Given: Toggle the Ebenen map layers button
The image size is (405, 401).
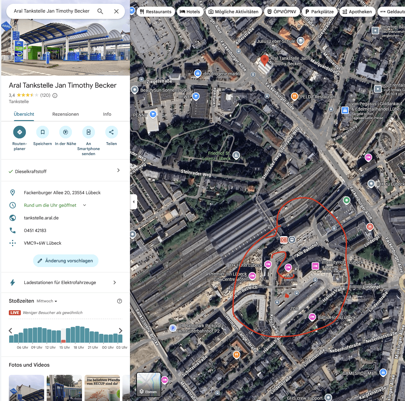Looking at the screenshot, I should click(x=149, y=384).
